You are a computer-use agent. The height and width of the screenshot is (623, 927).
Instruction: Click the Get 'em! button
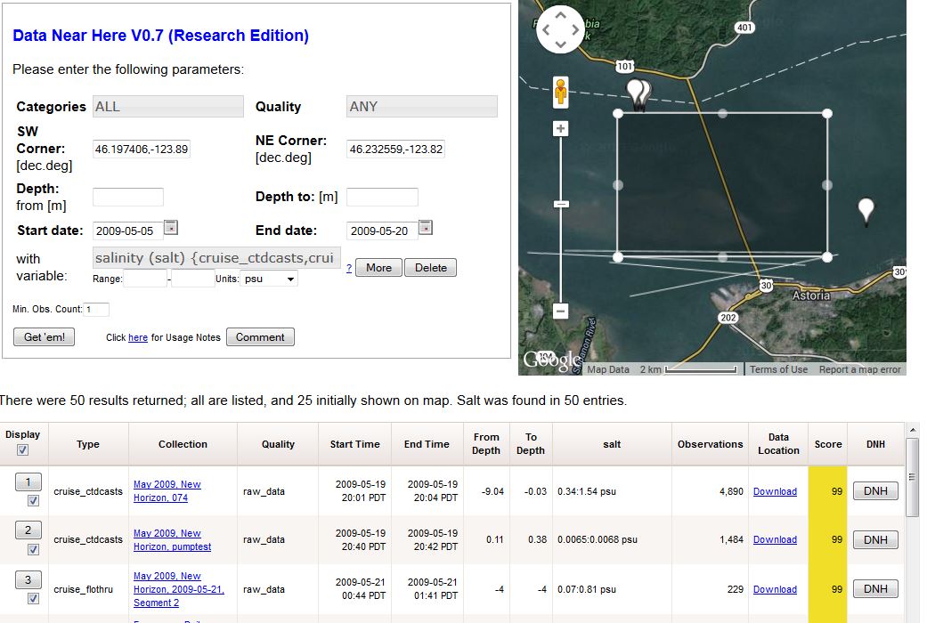(45, 337)
